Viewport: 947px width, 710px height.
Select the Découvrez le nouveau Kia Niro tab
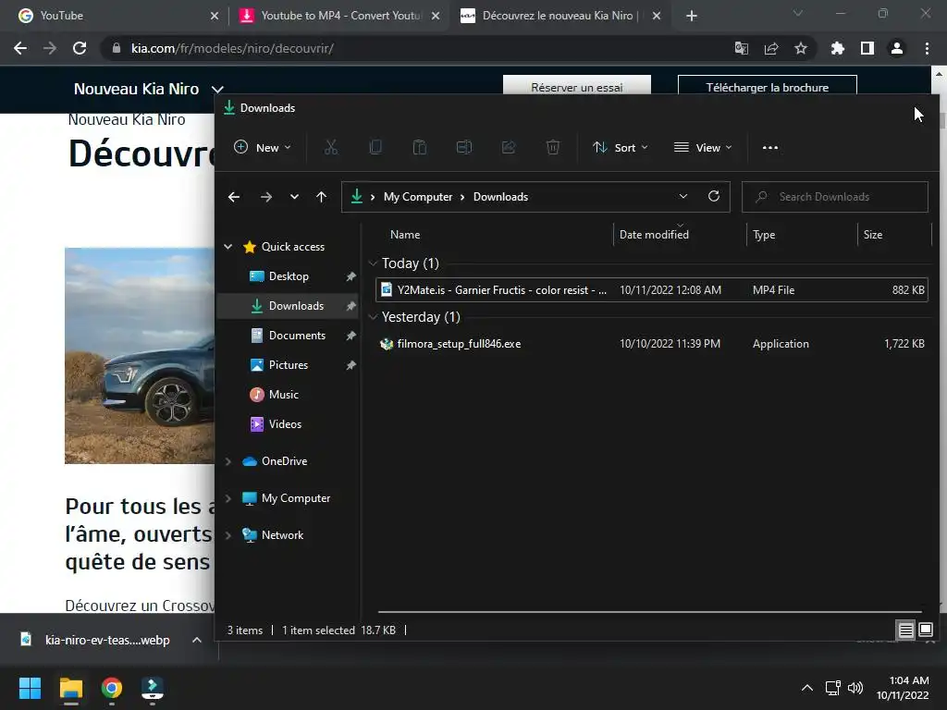point(560,16)
